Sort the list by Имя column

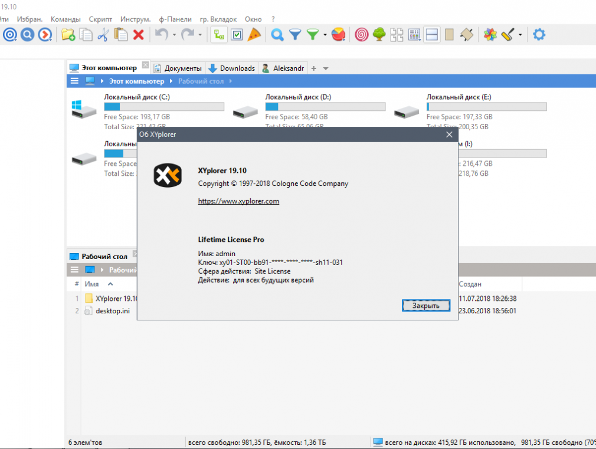(92, 284)
